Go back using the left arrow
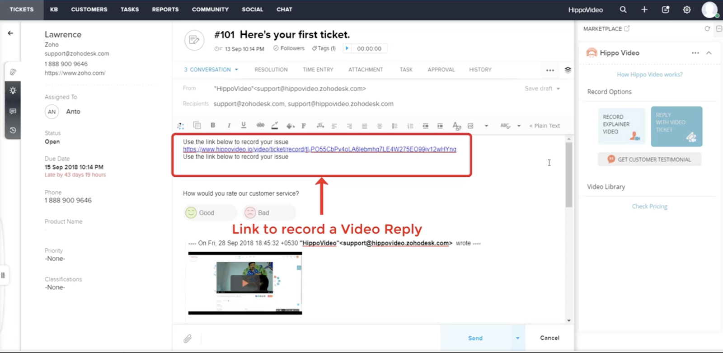This screenshot has height=353, width=723. pyautogui.click(x=10, y=33)
